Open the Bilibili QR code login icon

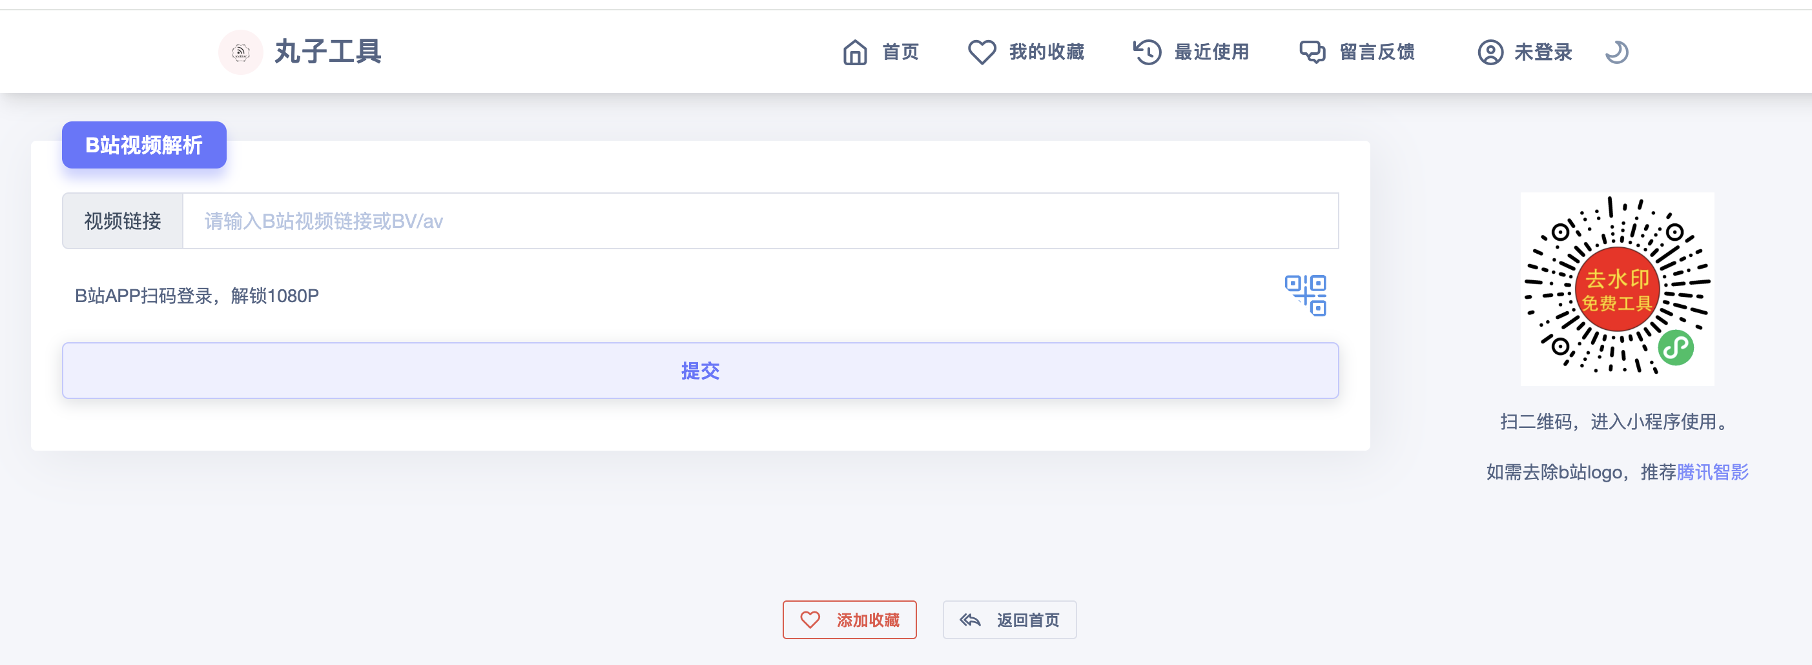(1306, 295)
